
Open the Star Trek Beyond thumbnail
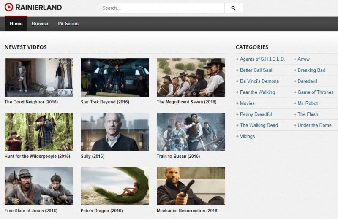click(x=115, y=77)
